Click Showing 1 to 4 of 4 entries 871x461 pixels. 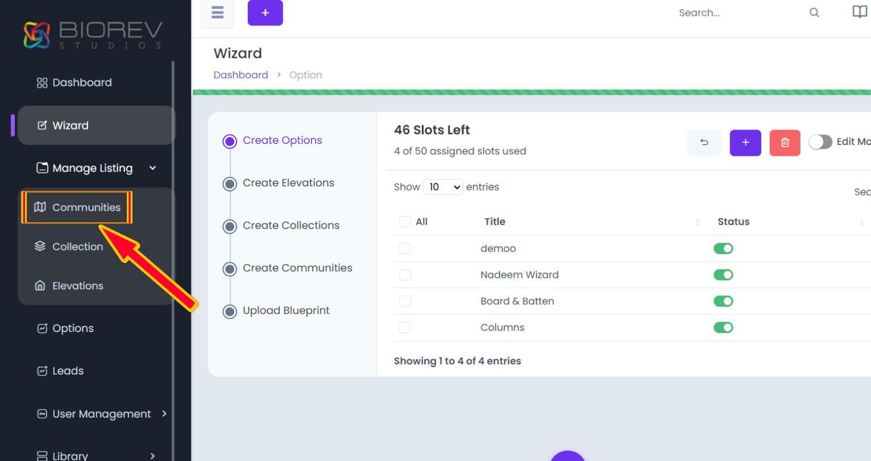(457, 361)
